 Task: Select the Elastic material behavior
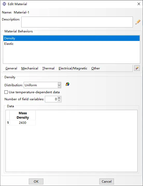(x=71, y=44)
